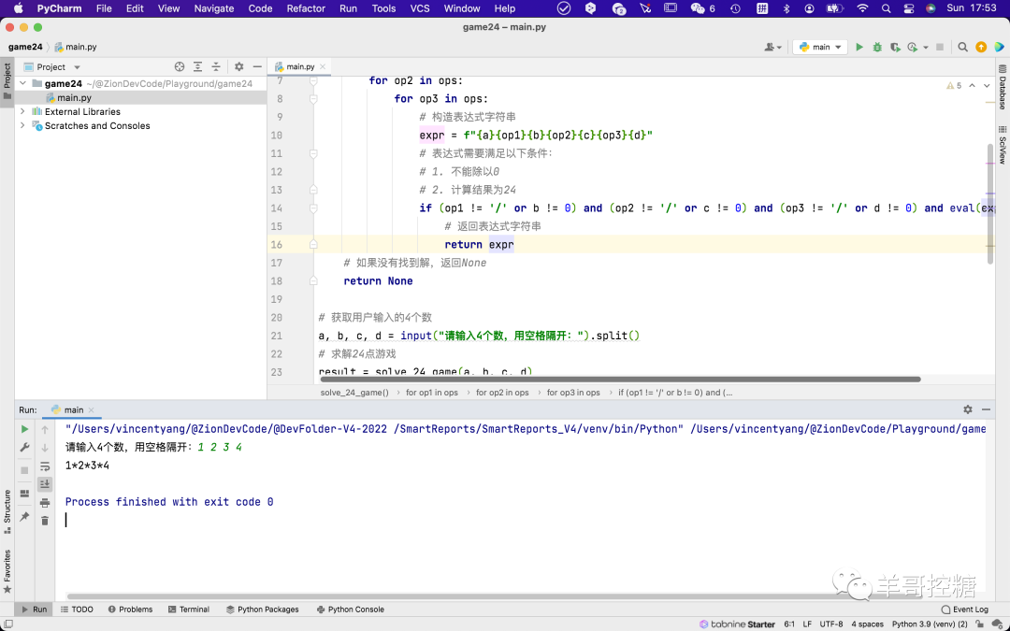This screenshot has height=631, width=1010.
Task: Close the main.py editor tab
Action: point(323,67)
